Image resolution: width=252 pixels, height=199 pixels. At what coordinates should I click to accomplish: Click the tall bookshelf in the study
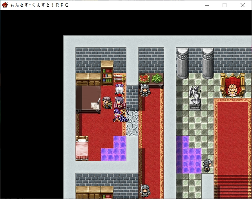107,73
